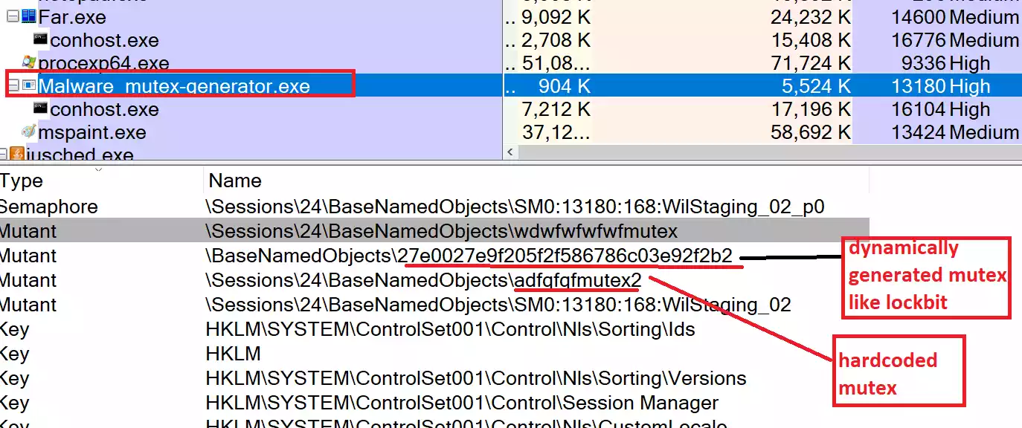Viewport: 1022px width, 428px height.
Task: Click the Malware_mutex-generator.exe process icon
Action: (30, 85)
